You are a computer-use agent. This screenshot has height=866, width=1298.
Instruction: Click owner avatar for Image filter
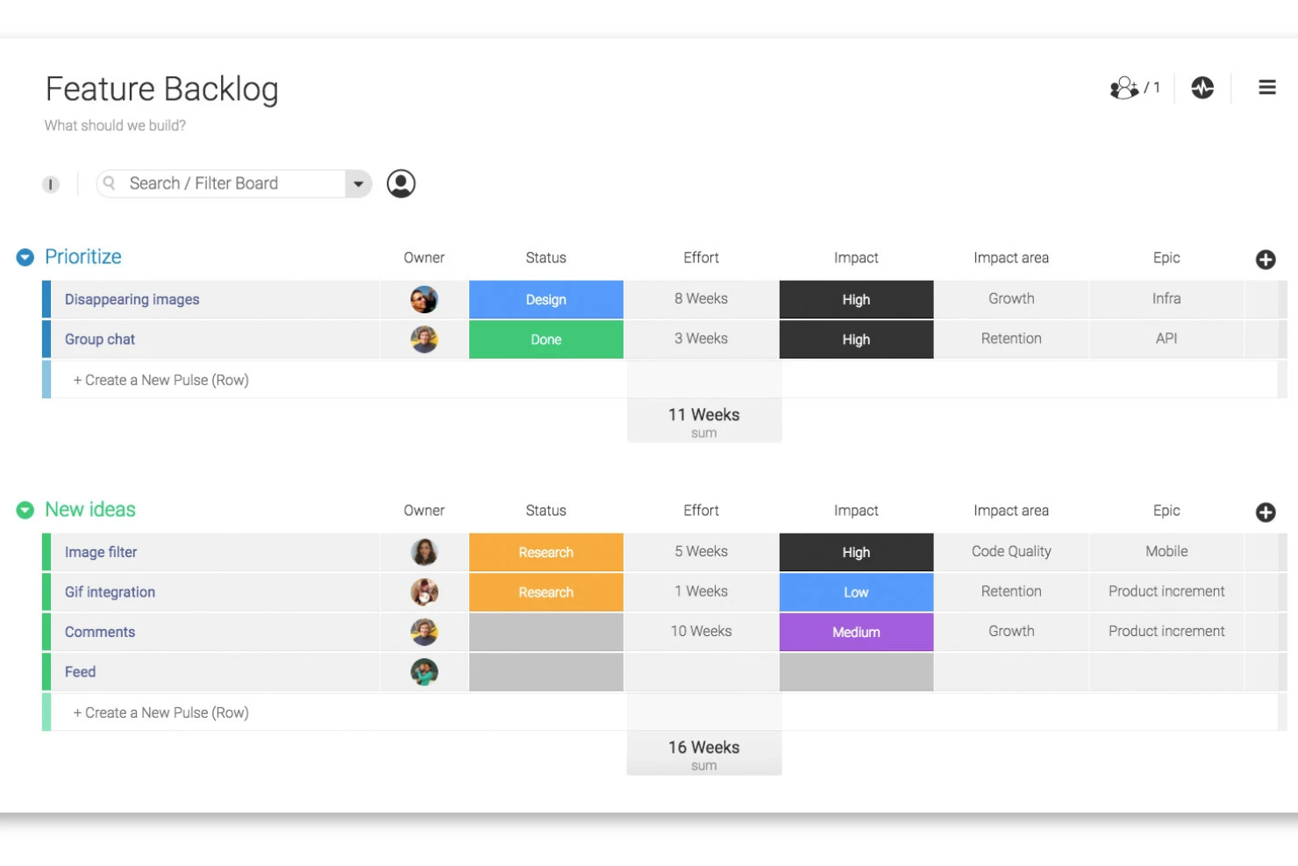pos(424,552)
